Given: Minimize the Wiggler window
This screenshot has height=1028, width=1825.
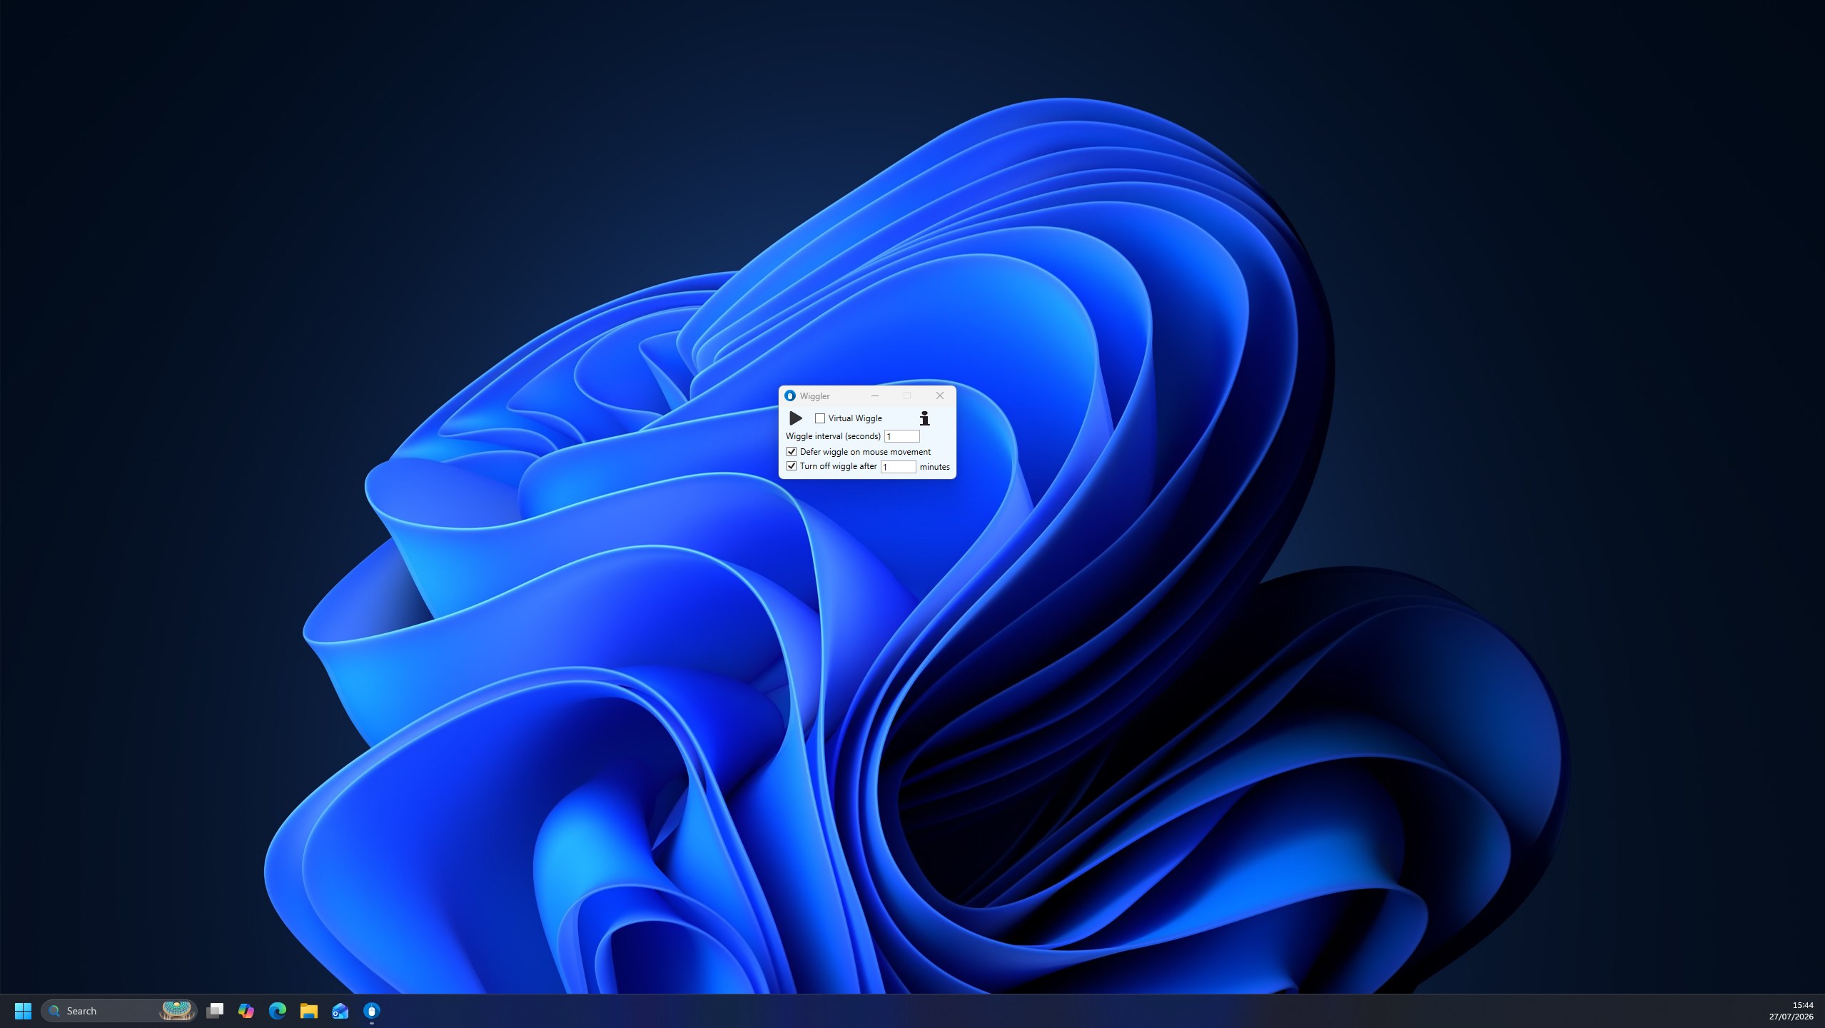Looking at the screenshot, I should pyautogui.click(x=875, y=395).
